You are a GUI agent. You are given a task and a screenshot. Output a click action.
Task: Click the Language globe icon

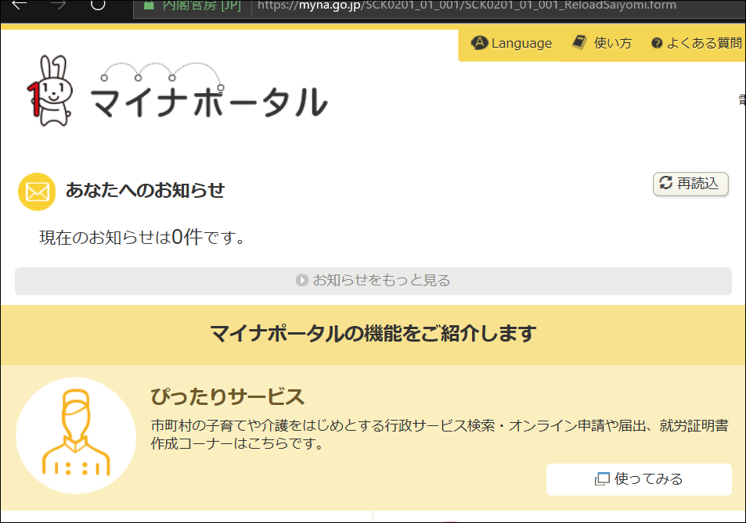pyautogui.click(x=479, y=43)
